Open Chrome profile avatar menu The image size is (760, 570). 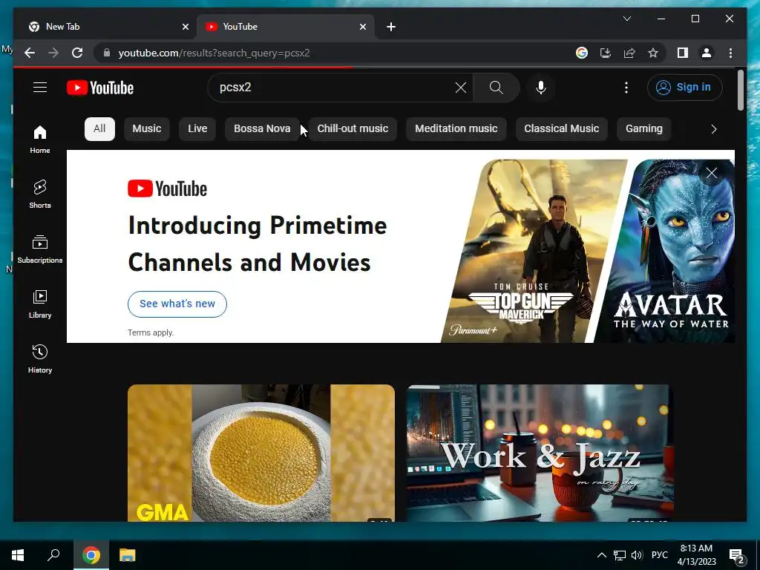pyautogui.click(x=707, y=53)
